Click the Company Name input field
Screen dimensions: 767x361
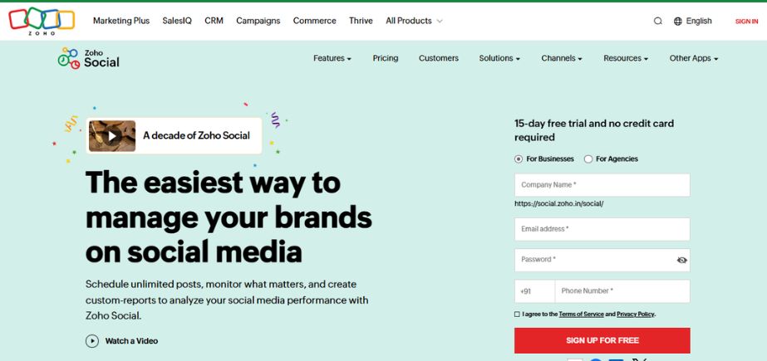pyautogui.click(x=602, y=185)
